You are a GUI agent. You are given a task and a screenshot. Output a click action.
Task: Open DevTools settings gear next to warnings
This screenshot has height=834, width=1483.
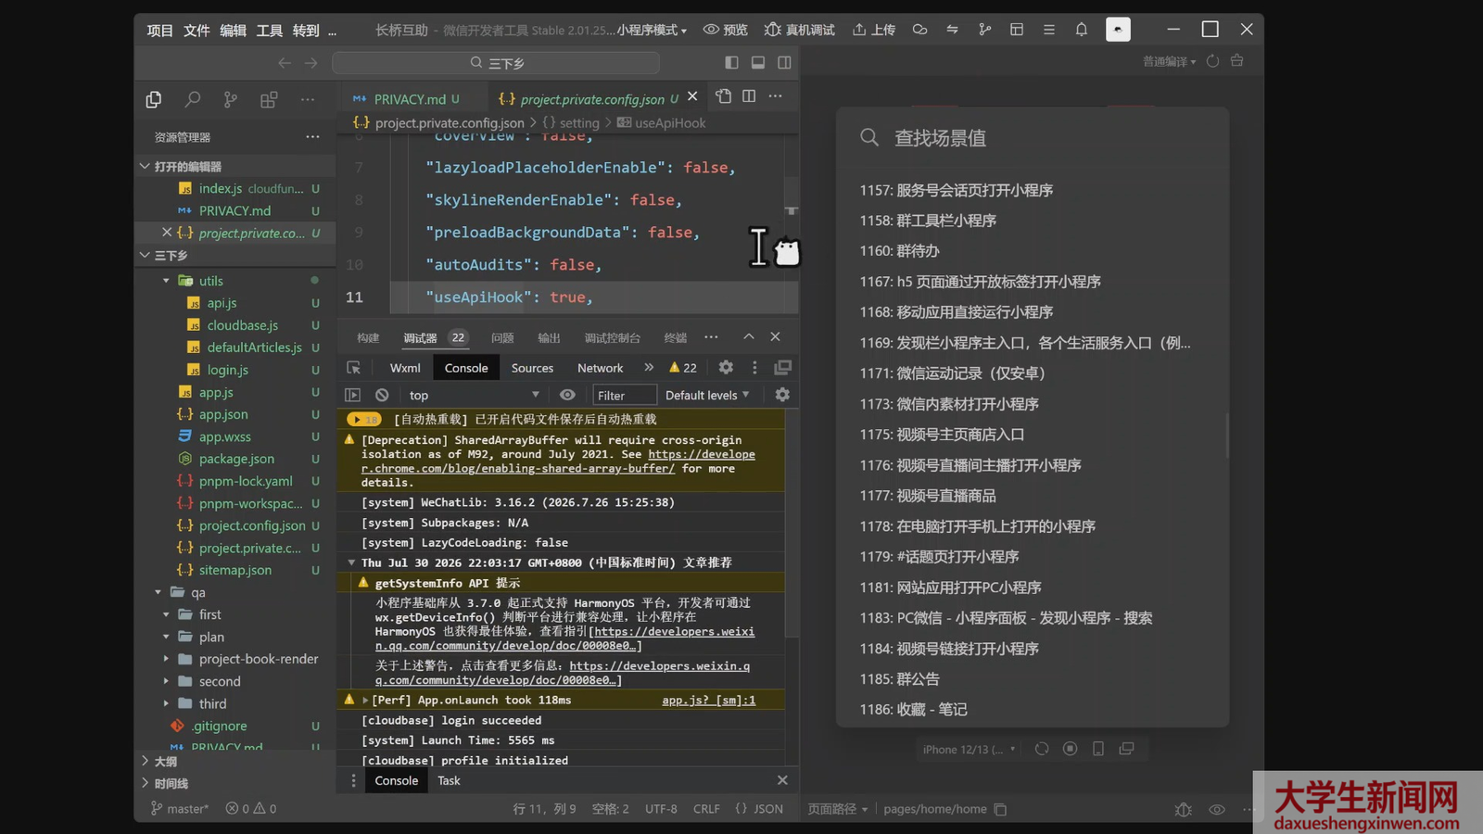[x=726, y=368]
